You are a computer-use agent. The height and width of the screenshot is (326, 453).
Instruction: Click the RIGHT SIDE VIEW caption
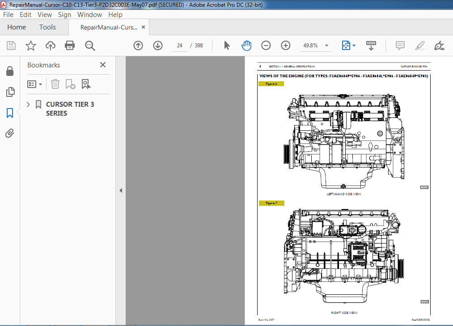(x=344, y=313)
